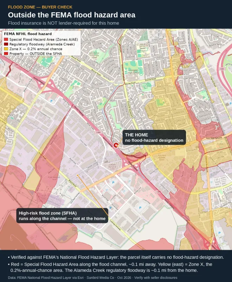This screenshot has width=232, height=282.
Task: Click the Auto Mall Parkway street label
Action: click(x=214, y=138)
